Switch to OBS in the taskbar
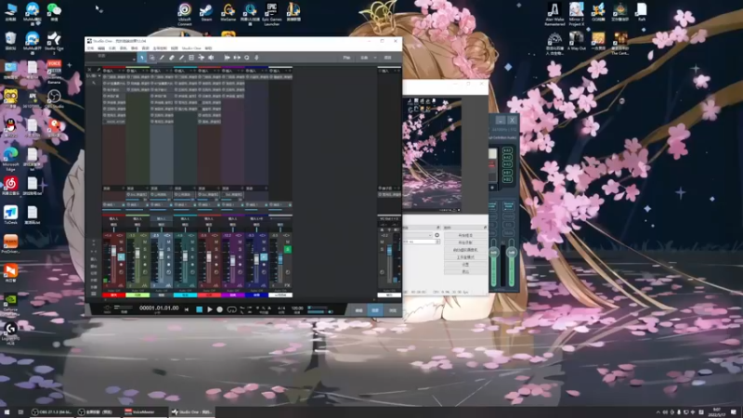 [52, 411]
